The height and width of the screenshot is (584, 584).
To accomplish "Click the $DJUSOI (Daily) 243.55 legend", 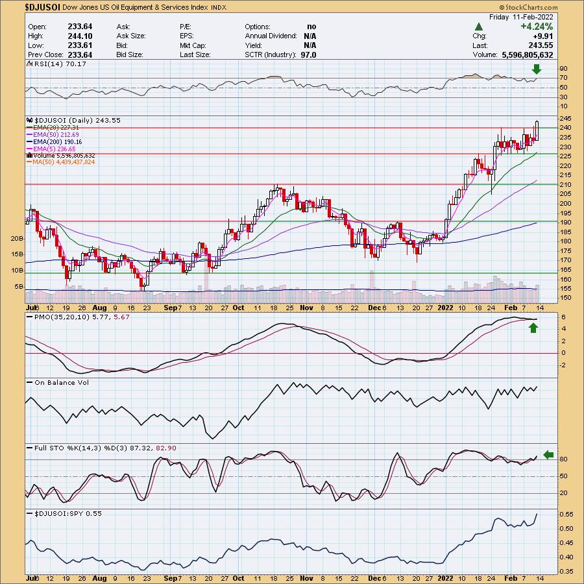I will coord(77,120).
